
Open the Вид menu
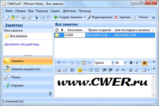coord(31,11)
